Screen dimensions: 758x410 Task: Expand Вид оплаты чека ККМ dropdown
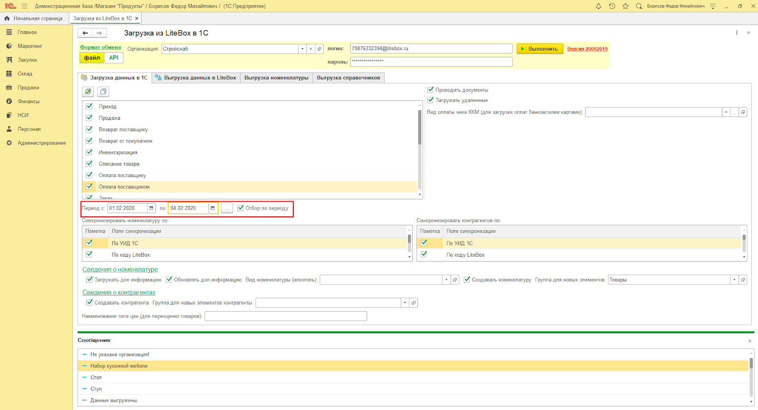click(726, 112)
